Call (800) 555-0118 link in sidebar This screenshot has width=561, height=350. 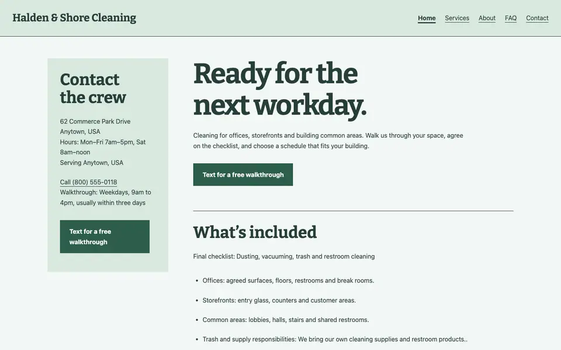[x=88, y=182]
